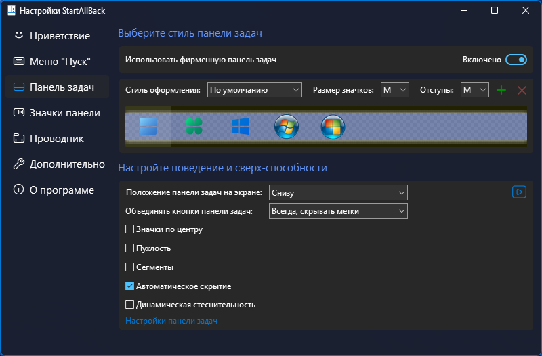Choose the Windows Vista orb icon
Screen dimensions: 542x356
[333, 127]
